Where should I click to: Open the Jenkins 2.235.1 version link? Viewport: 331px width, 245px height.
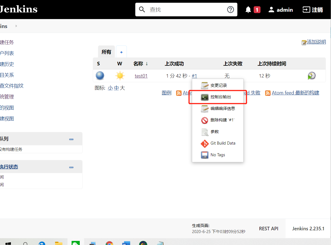click(308, 229)
